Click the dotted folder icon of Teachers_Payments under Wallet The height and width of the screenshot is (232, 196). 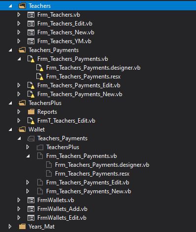pyautogui.click(x=31, y=138)
